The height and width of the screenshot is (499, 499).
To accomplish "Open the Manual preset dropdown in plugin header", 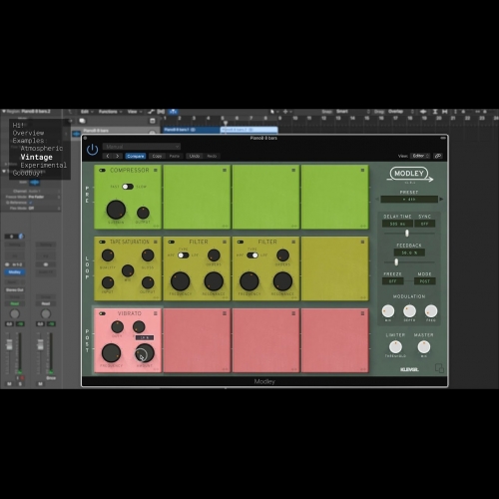I will click(x=142, y=147).
